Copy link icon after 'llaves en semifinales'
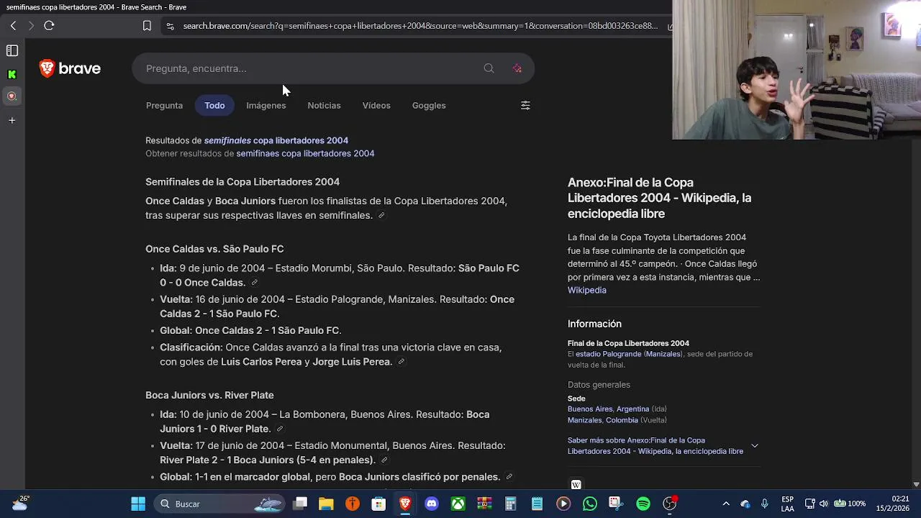 381,215
